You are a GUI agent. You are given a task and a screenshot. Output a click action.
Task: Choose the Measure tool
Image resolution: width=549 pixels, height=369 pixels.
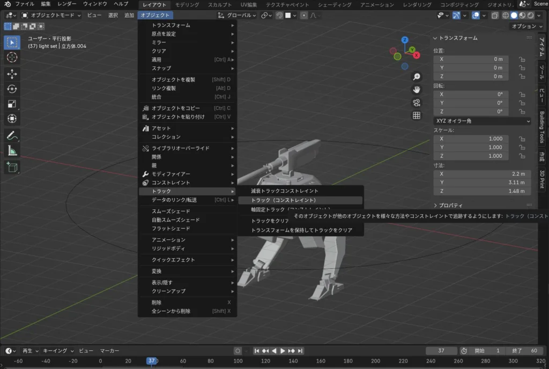click(12, 151)
